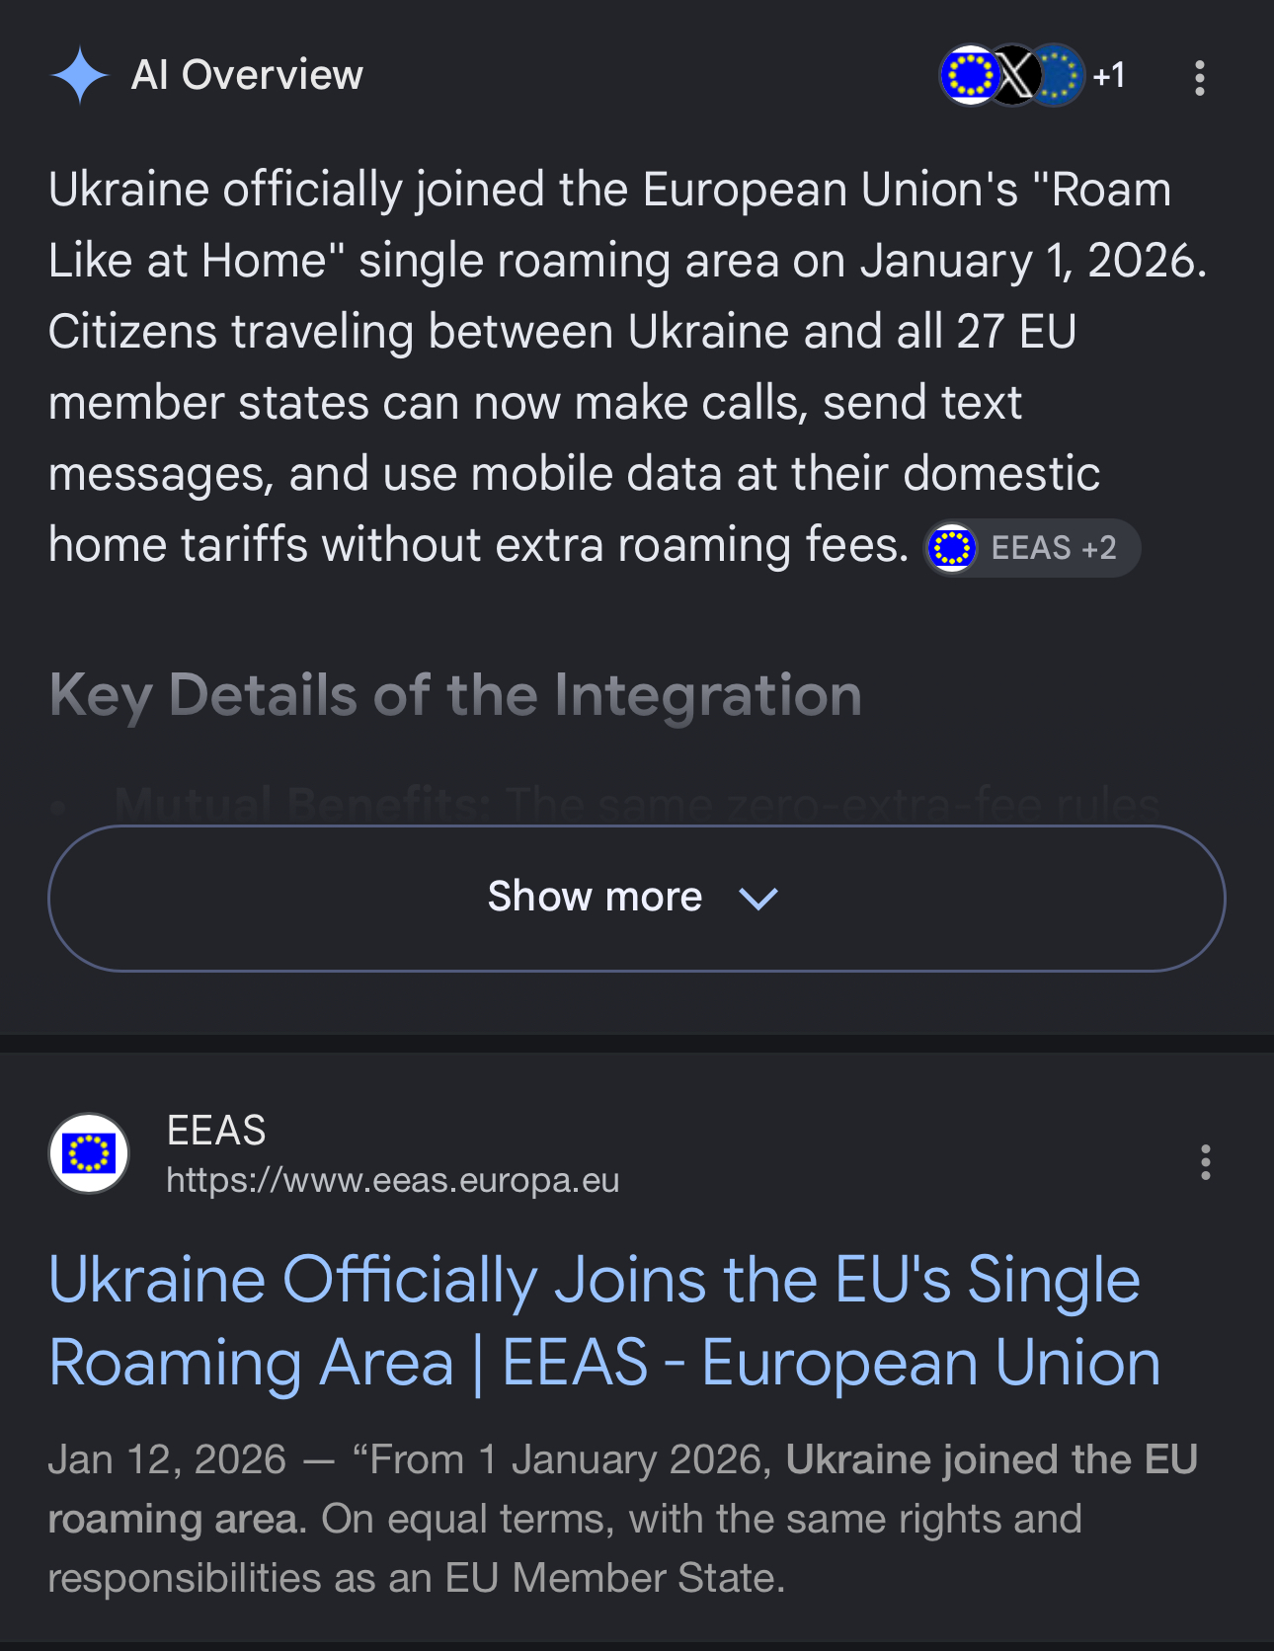
Task: Click the eeas.europa.eu URL text
Action: coord(393,1180)
